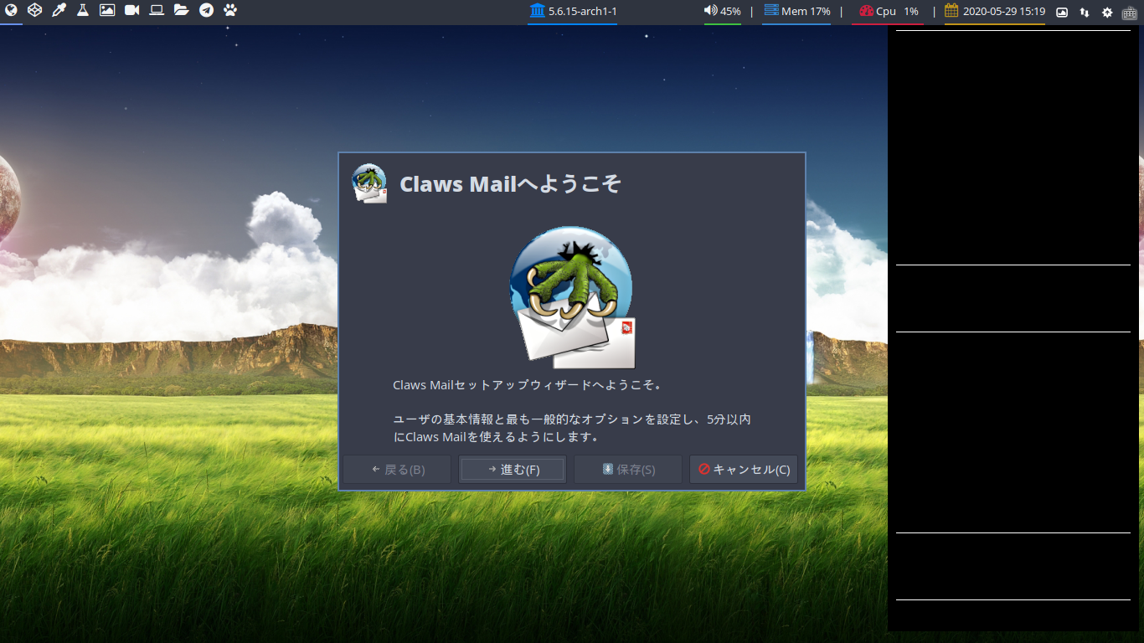This screenshot has height=643, width=1144.
Task: Click the memory server icon
Action: pyautogui.click(x=771, y=11)
